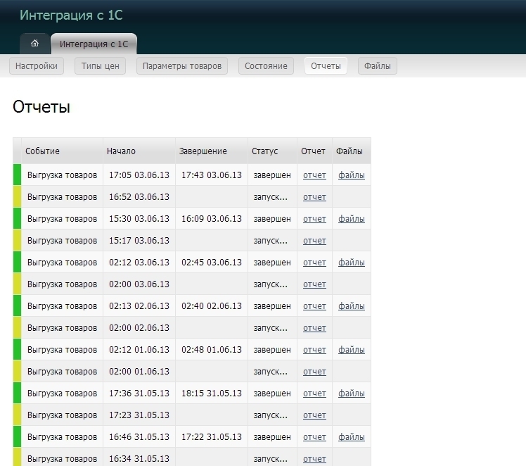Open the Файлы section button
Image resolution: width=526 pixels, height=466 pixels.
coord(378,65)
